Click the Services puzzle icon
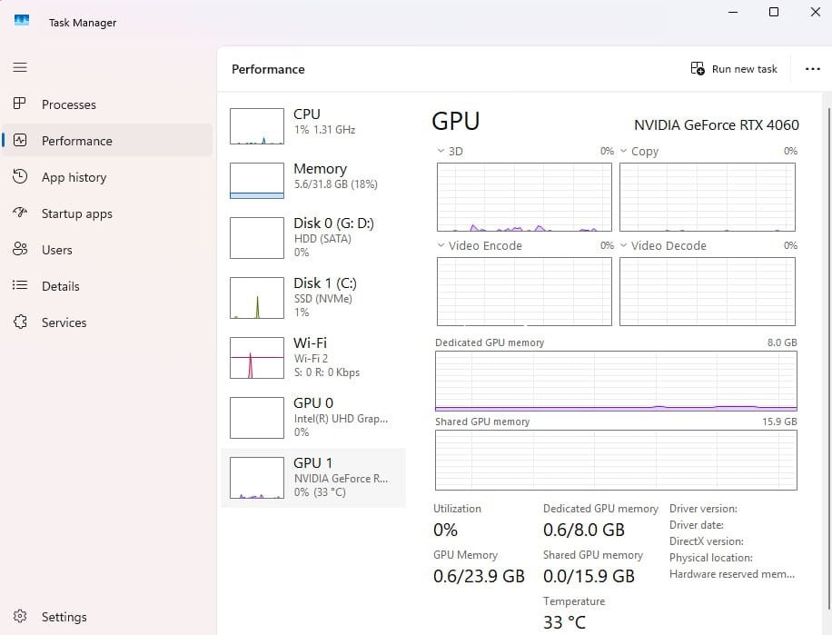The image size is (832, 635). (x=20, y=322)
